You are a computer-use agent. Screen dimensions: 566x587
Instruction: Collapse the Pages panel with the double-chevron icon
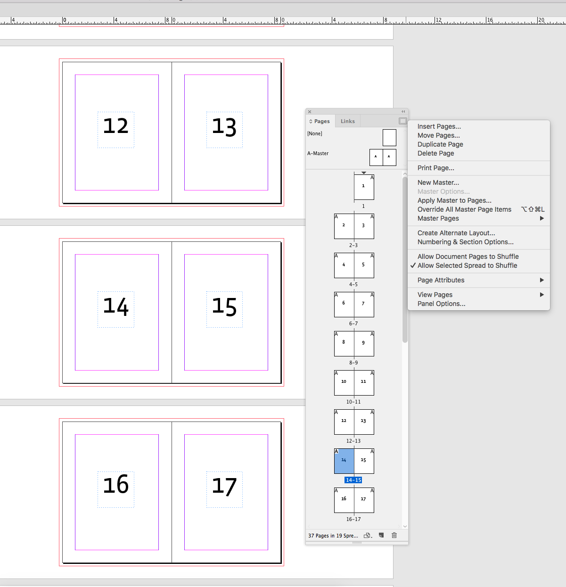point(403,112)
